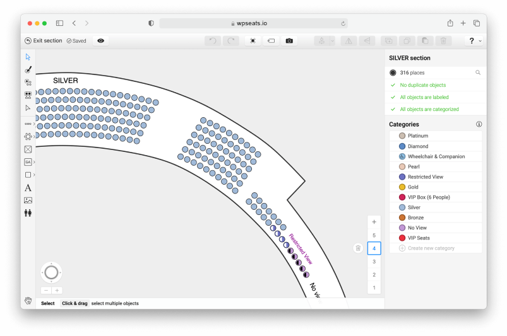The height and width of the screenshot is (336, 507).
Task: Select the seat labeling tool
Action: (x=28, y=95)
